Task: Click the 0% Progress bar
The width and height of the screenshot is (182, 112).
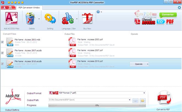Action: tap(97, 105)
